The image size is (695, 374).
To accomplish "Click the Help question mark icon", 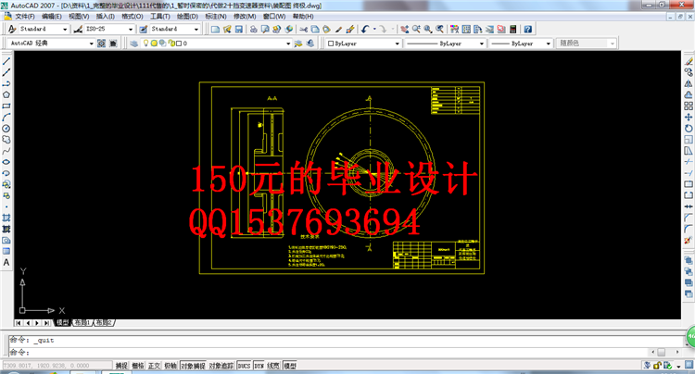I will (x=528, y=30).
